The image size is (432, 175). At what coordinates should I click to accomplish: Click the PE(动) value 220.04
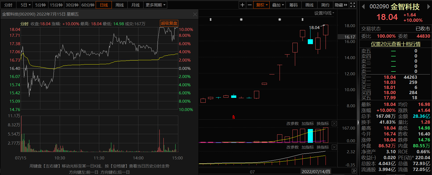(423, 158)
